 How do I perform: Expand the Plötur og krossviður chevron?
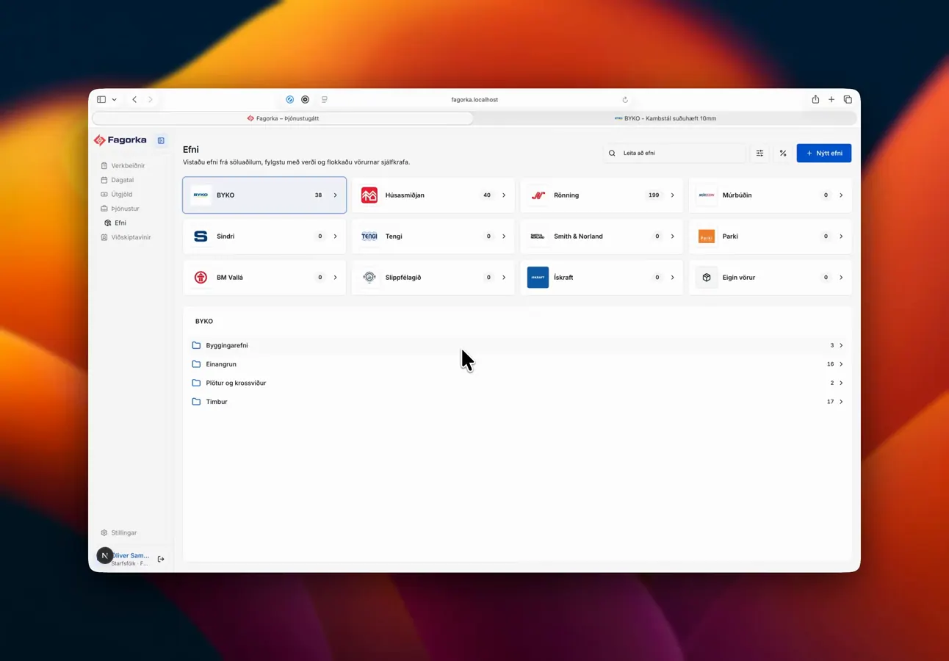(841, 383)
